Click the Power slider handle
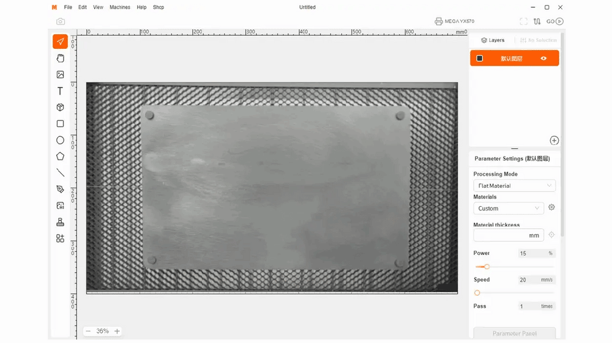 pos(487,267)
